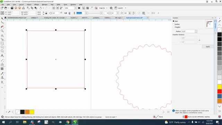Image resolution: width=222 pixels, height=125 pixels.
Task: Switch to the Untitled-1 document tab
Action: [x=35, y=18]
